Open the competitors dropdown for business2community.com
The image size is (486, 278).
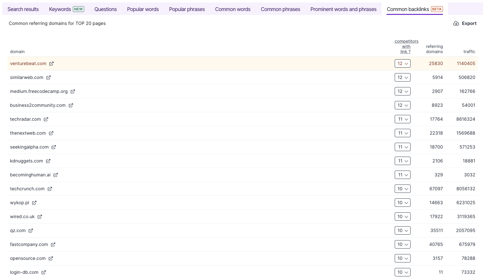coord(402,105)
